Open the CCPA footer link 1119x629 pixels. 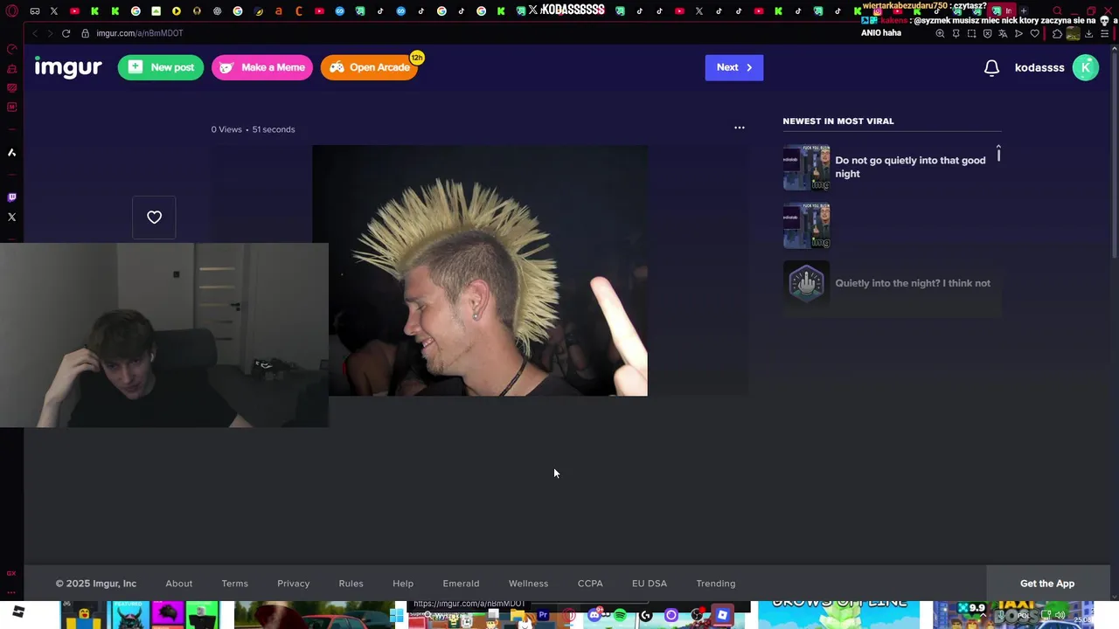(590, 584)
